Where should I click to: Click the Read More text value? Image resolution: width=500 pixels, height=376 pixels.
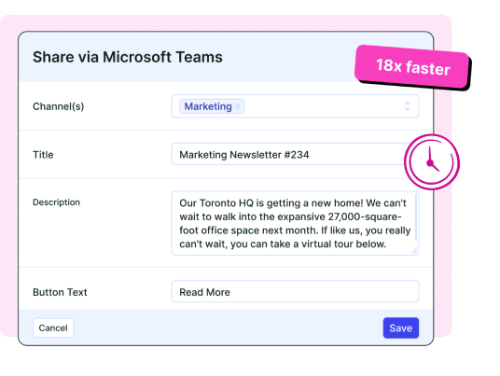[x=204, y=292]
